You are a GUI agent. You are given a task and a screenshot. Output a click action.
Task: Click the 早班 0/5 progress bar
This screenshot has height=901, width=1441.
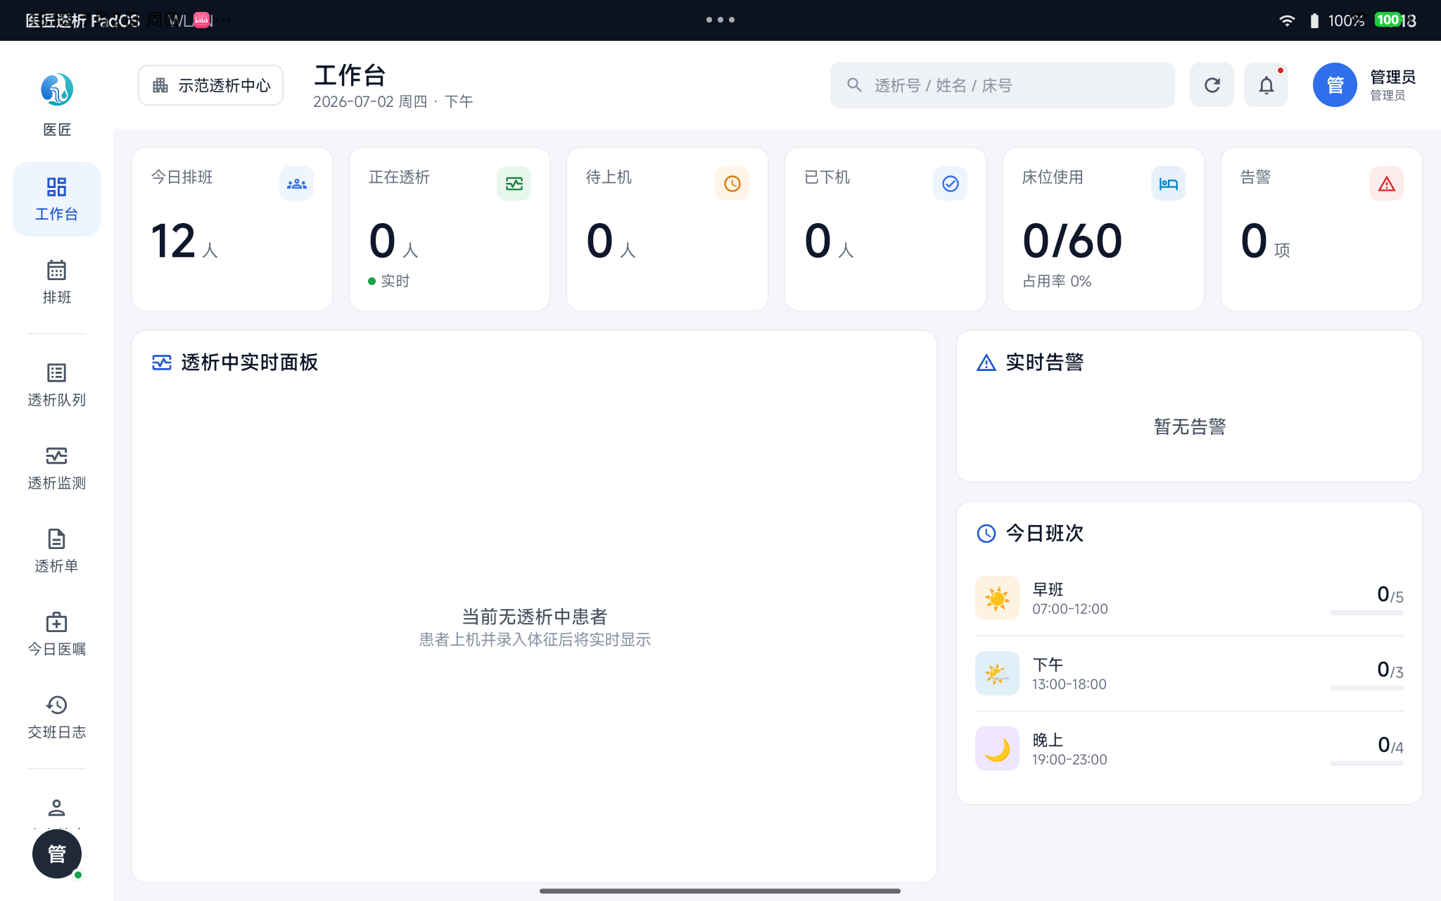click(x=1366, y=613)
